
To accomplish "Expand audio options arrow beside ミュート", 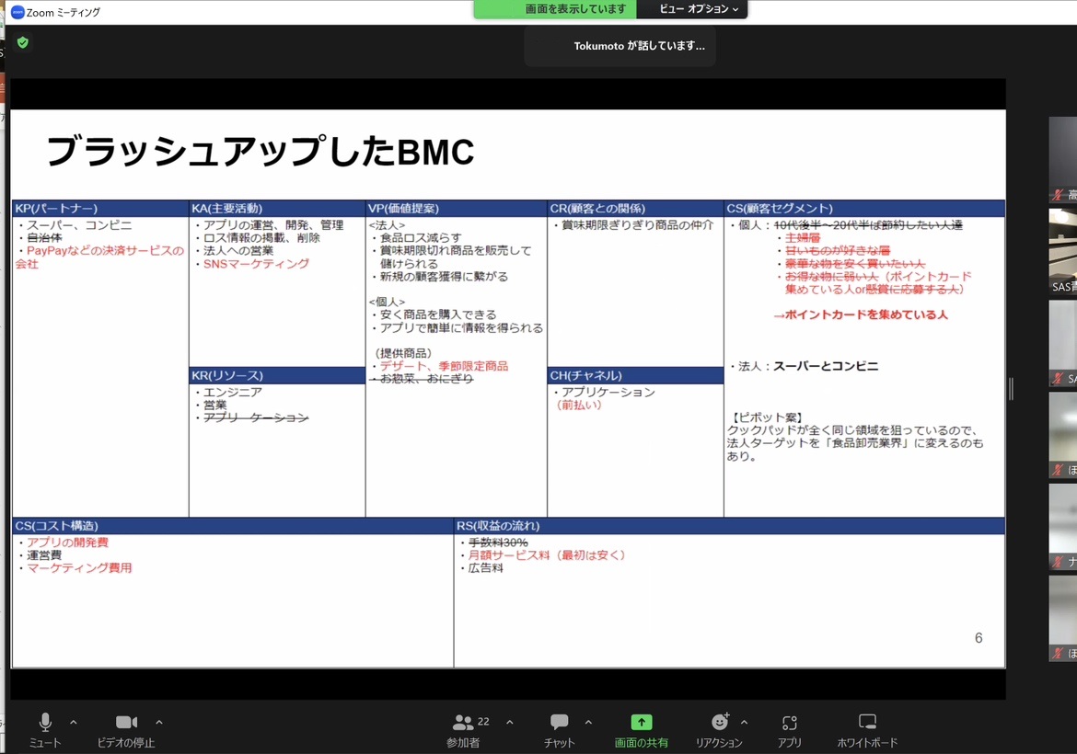I will [74, 722].
